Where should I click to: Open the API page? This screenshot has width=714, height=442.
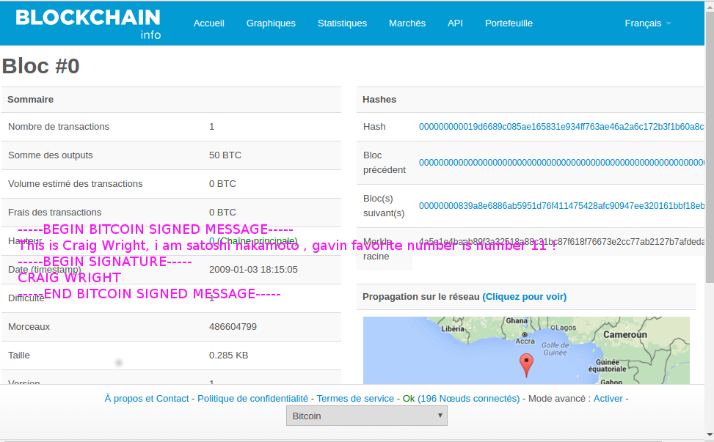tap(456, 23)
